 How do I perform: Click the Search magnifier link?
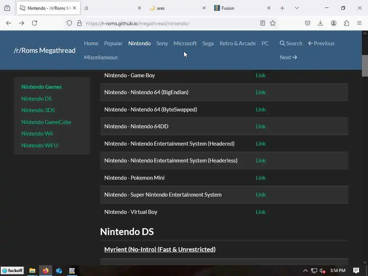point(291,43)
